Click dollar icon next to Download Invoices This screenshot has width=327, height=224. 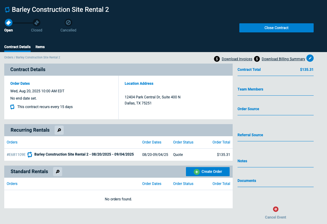click(217, 59)
